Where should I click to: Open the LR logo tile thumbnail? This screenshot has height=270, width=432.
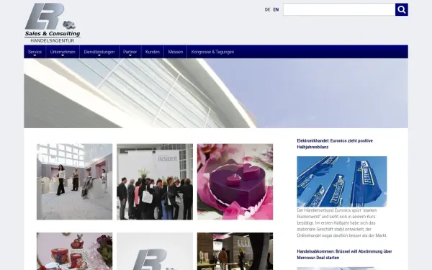coord(155,251)
